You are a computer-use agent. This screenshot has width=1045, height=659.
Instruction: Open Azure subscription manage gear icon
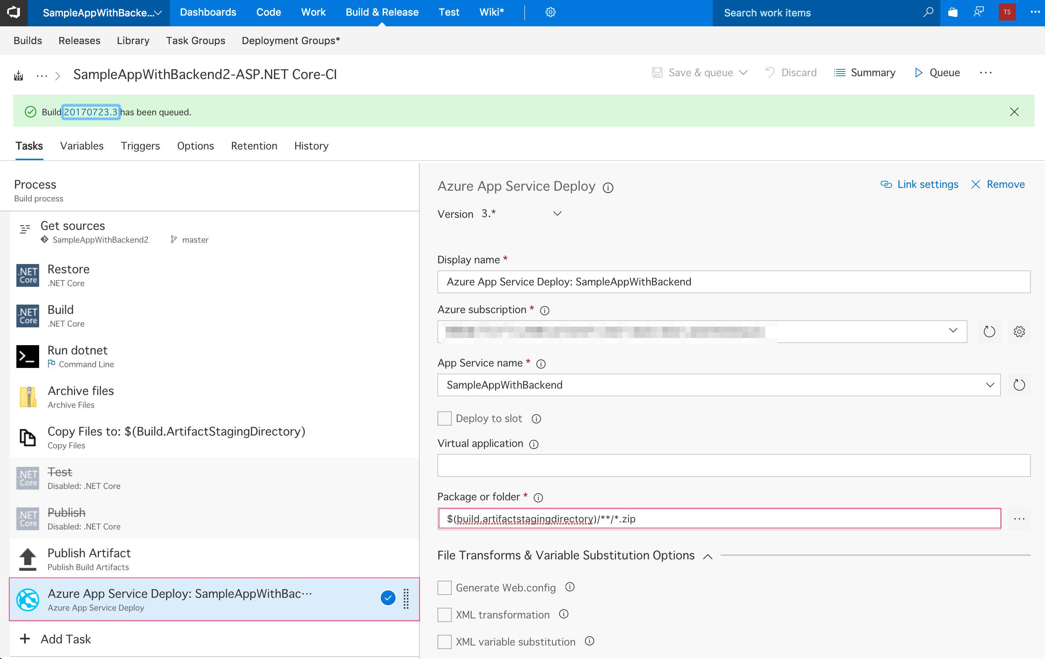pos(1019,332)
